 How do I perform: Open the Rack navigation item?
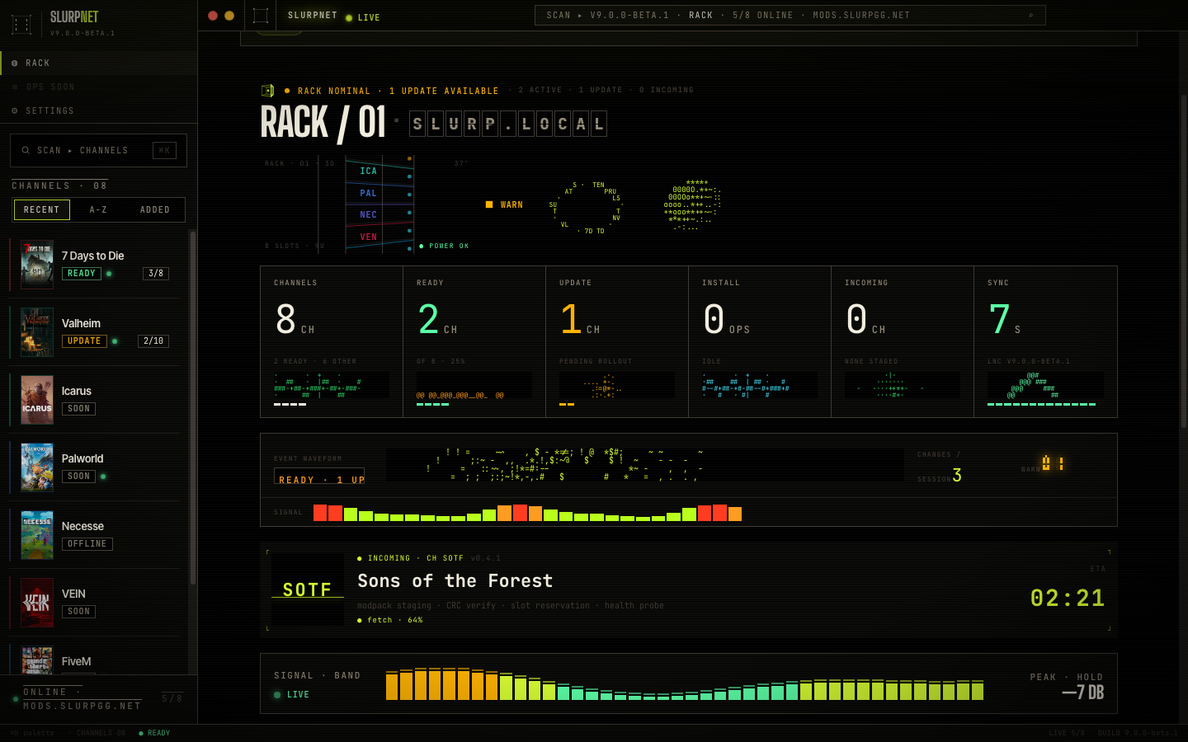point(98,63)
